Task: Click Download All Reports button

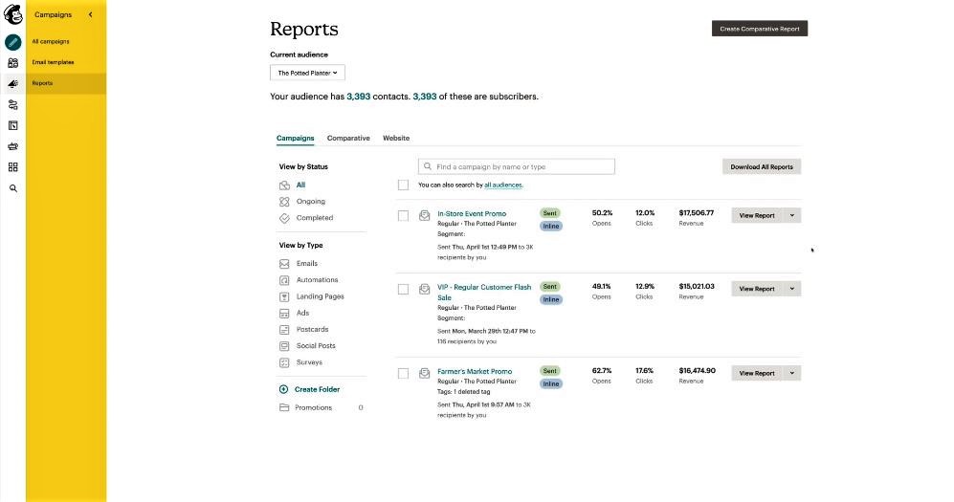Action: 761,166
